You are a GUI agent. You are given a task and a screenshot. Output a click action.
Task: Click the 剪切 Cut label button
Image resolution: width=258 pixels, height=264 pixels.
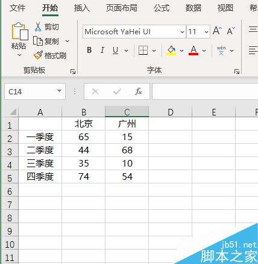52,27
